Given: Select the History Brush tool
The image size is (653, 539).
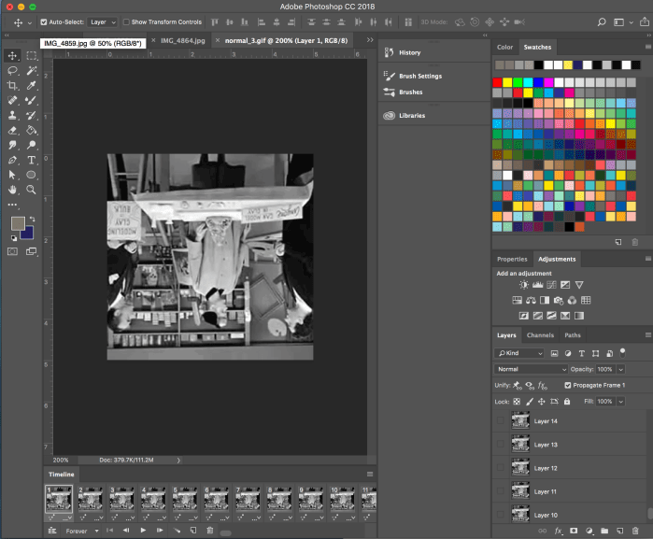Looking at the screenshot, I should click(x=31, y=116).
